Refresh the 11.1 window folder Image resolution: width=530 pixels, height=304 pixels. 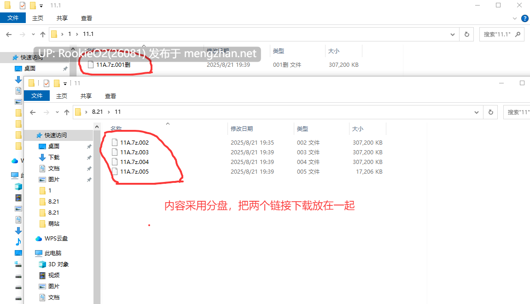point(467,34)
